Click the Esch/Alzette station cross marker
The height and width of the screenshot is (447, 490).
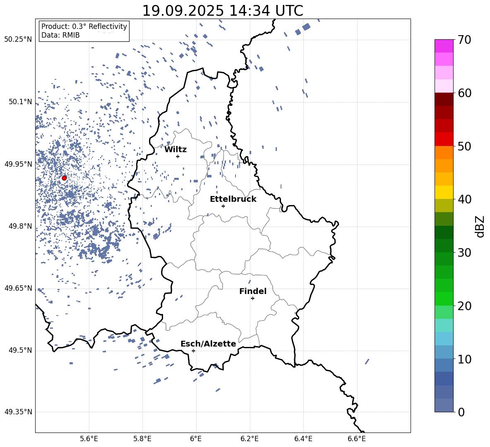coord(193,351)
